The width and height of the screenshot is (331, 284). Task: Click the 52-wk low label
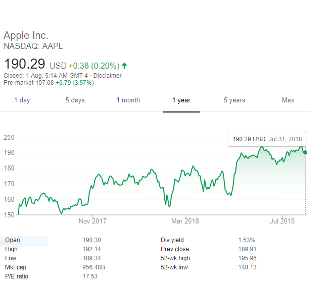[x=174, y=267]
